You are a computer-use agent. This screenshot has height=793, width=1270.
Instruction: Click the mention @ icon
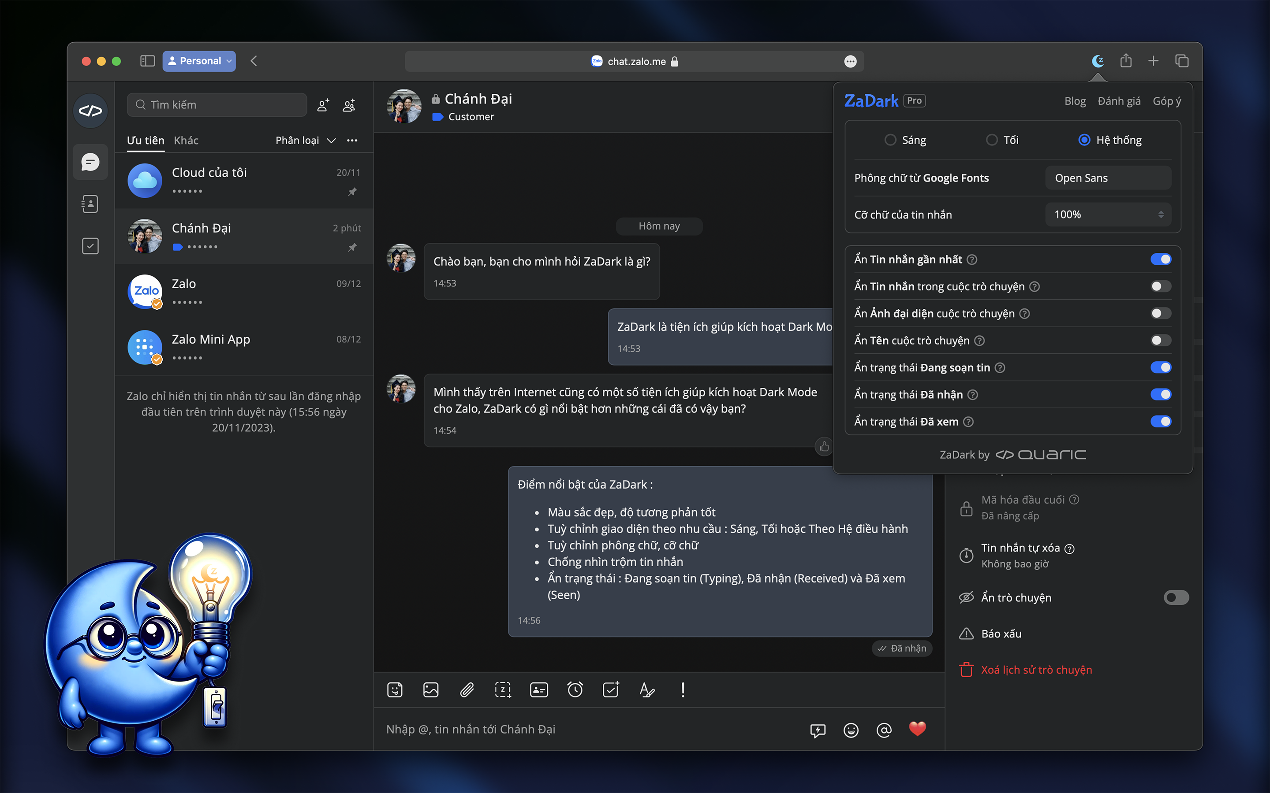point(884,730)
